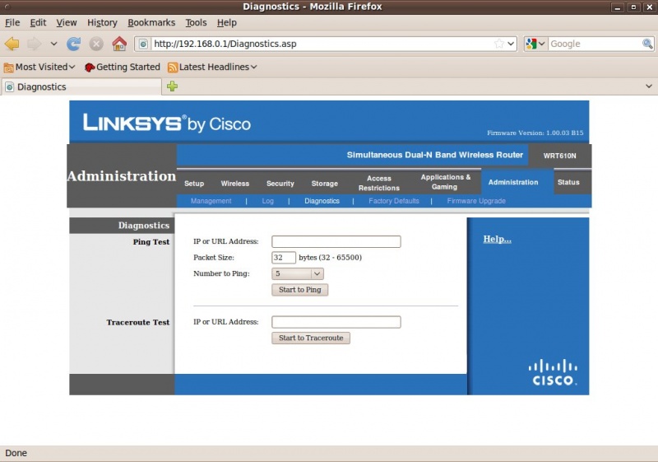The width and height of the screenshot is (658, 462).
Task: Open the Most Visited bookmarks dropdown
Action: pos(39,67)
